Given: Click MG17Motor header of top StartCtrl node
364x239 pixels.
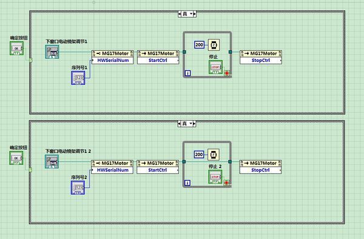Looking at the screenshot, I should (x=158, y=53).
